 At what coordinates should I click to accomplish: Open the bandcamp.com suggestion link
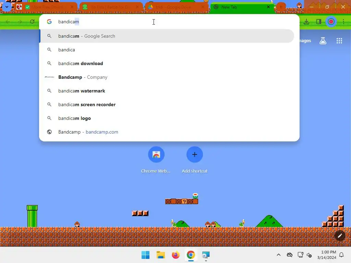click(167, 132)
